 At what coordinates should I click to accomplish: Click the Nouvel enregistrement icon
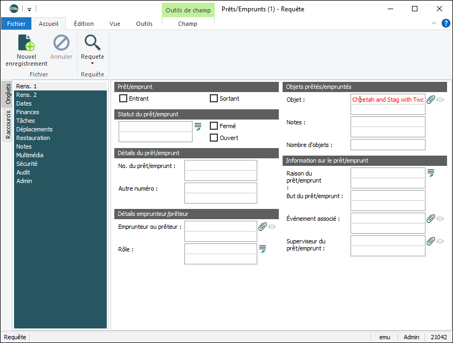(x=26, y=43)
